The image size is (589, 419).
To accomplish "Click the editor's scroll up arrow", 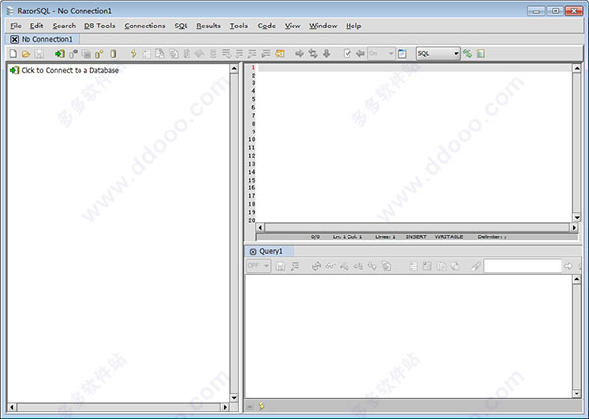I will (x=577, y=68).
